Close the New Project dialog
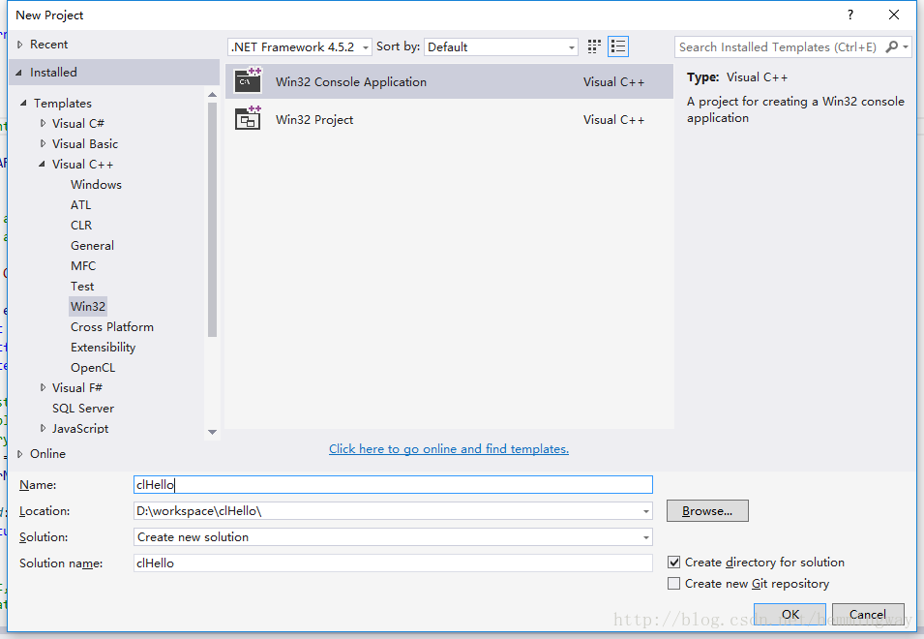 [x=894, y=15]
